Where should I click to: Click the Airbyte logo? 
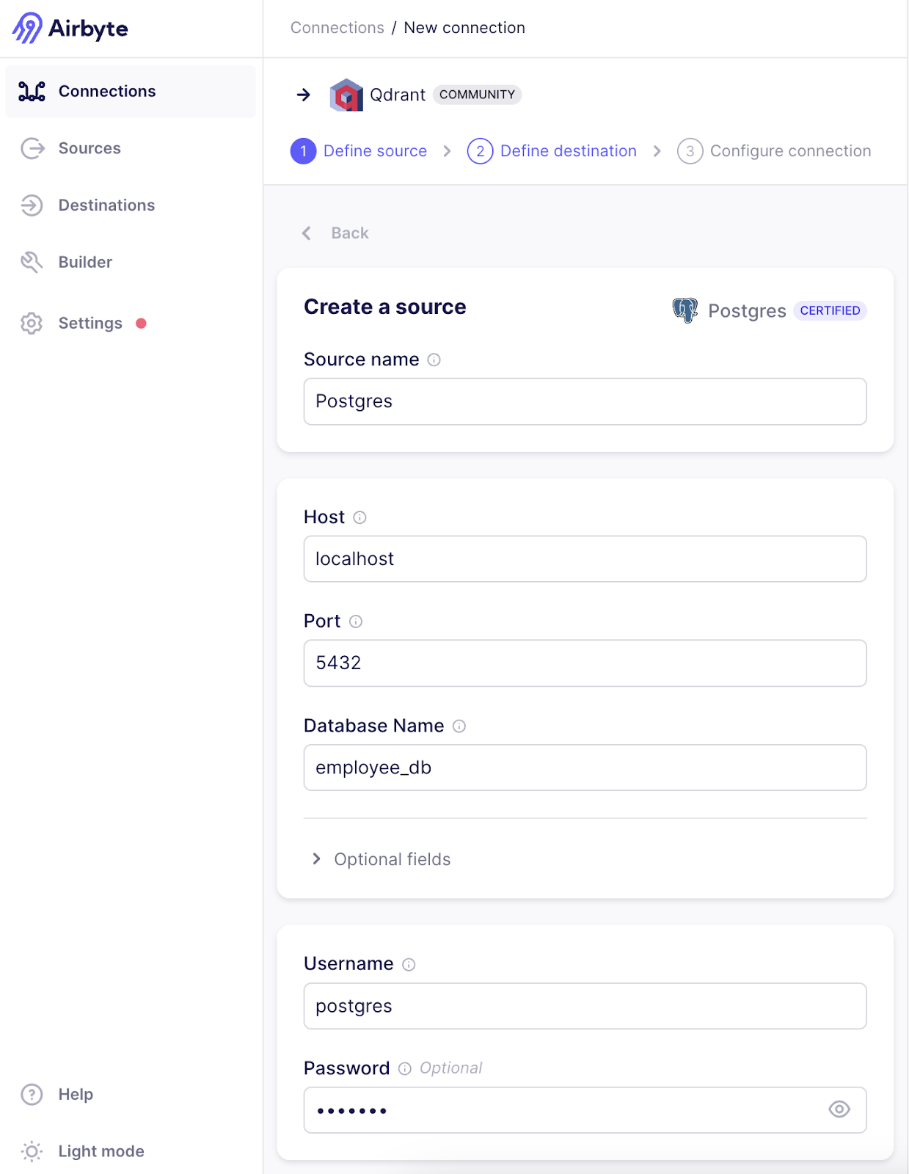(70, 29)
